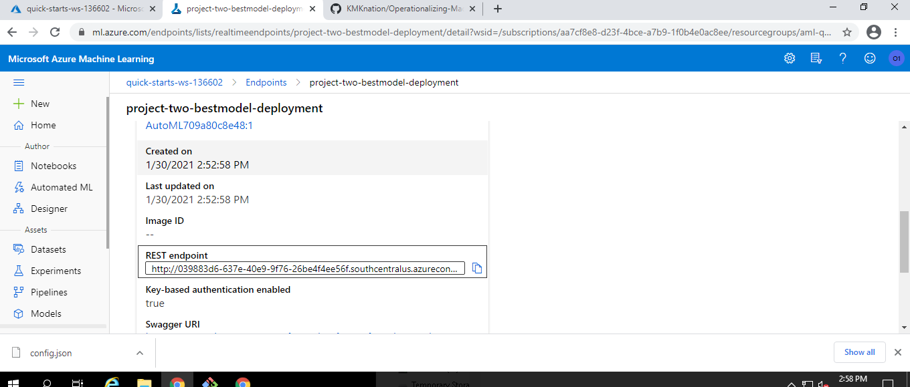Click the page vertical scrollbar thumb
This screenshot has width=910, height=387.
(x=904, y=241)
